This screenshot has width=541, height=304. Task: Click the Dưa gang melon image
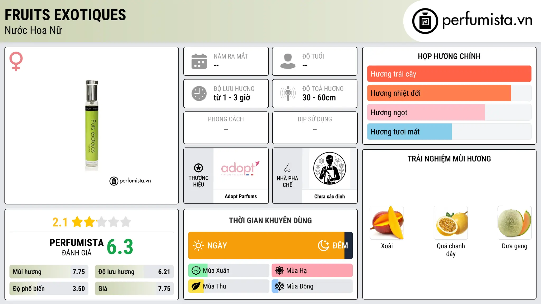pos(515,223)
